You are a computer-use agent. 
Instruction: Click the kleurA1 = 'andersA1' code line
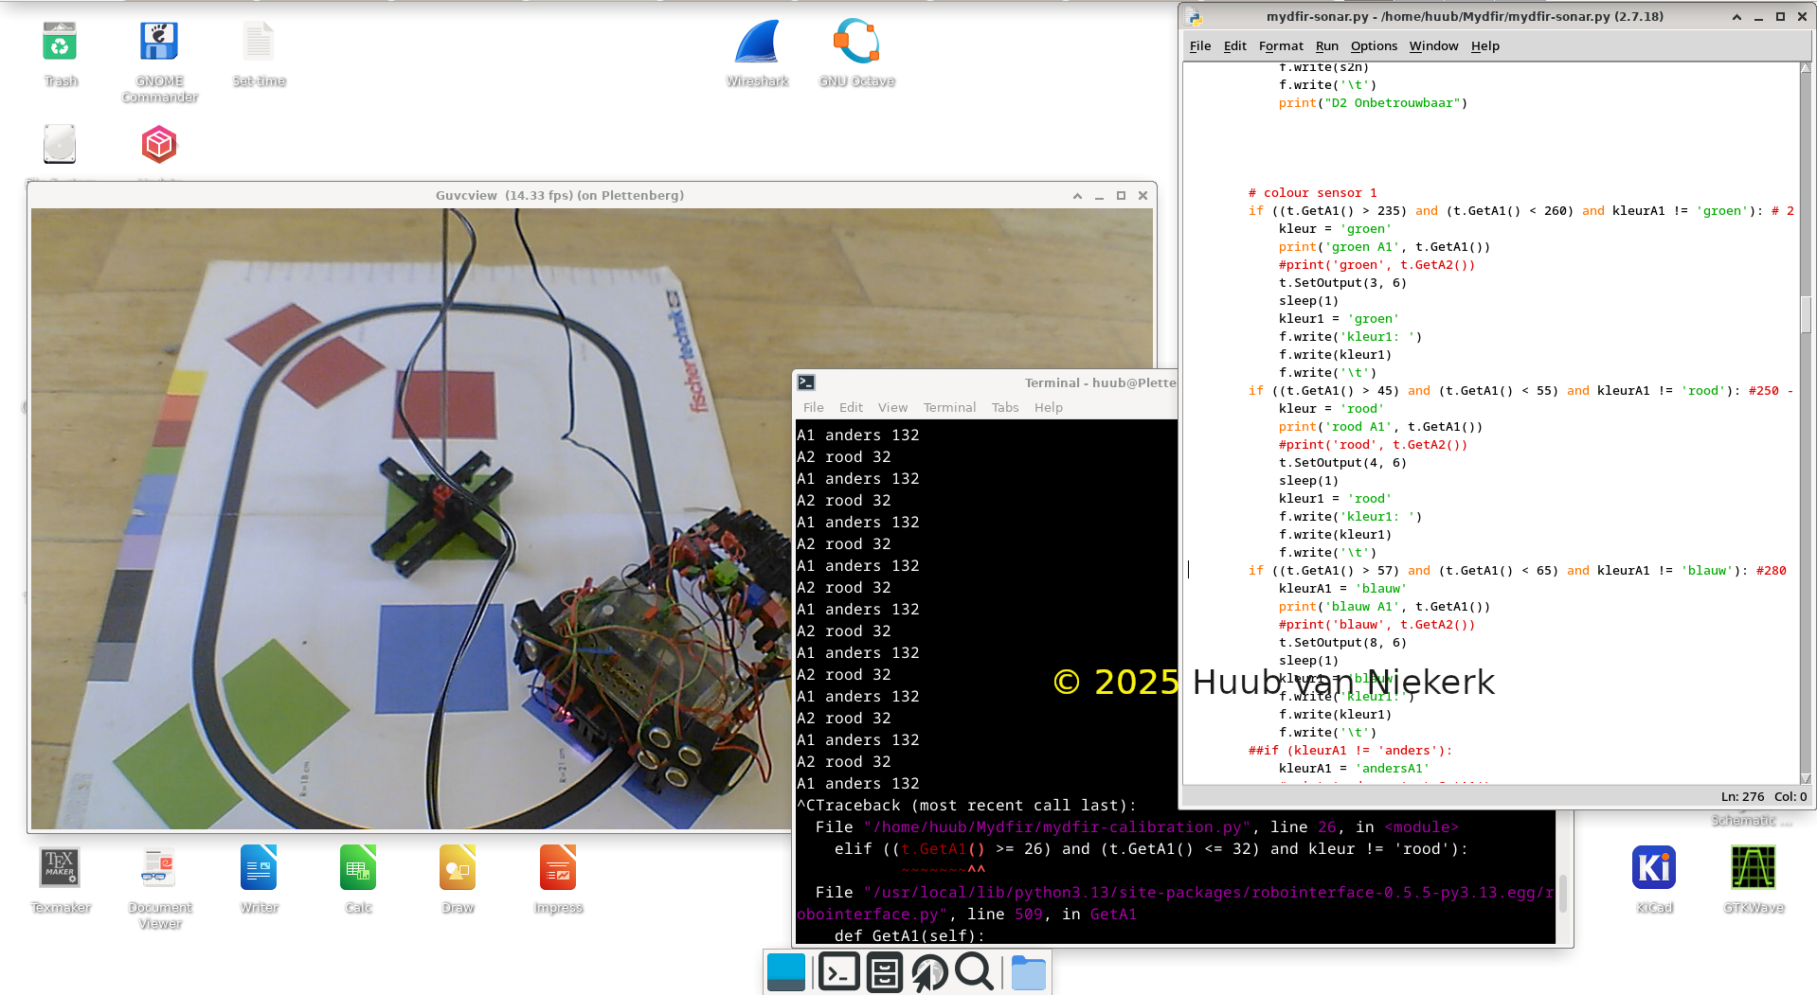(1354, 769)
